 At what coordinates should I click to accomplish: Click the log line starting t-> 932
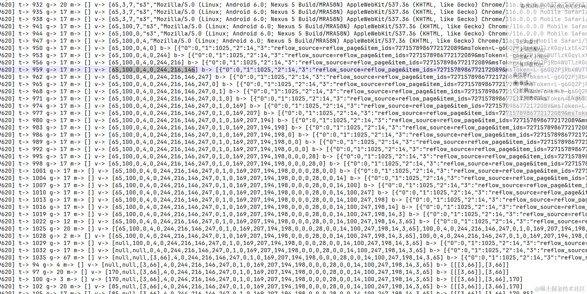[x=293, y=5]
